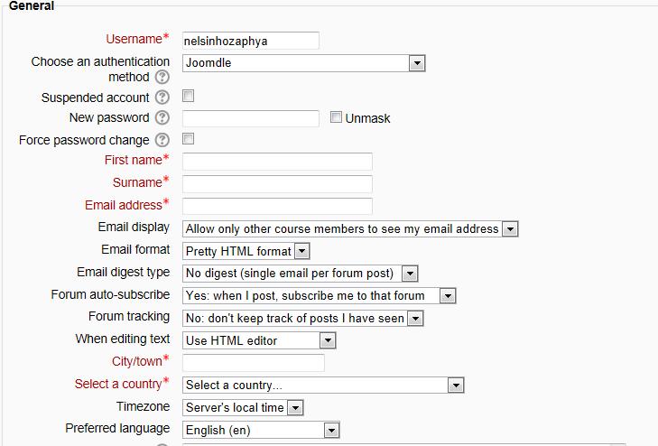Enable the Unmask password checkbox

point(336,117)
